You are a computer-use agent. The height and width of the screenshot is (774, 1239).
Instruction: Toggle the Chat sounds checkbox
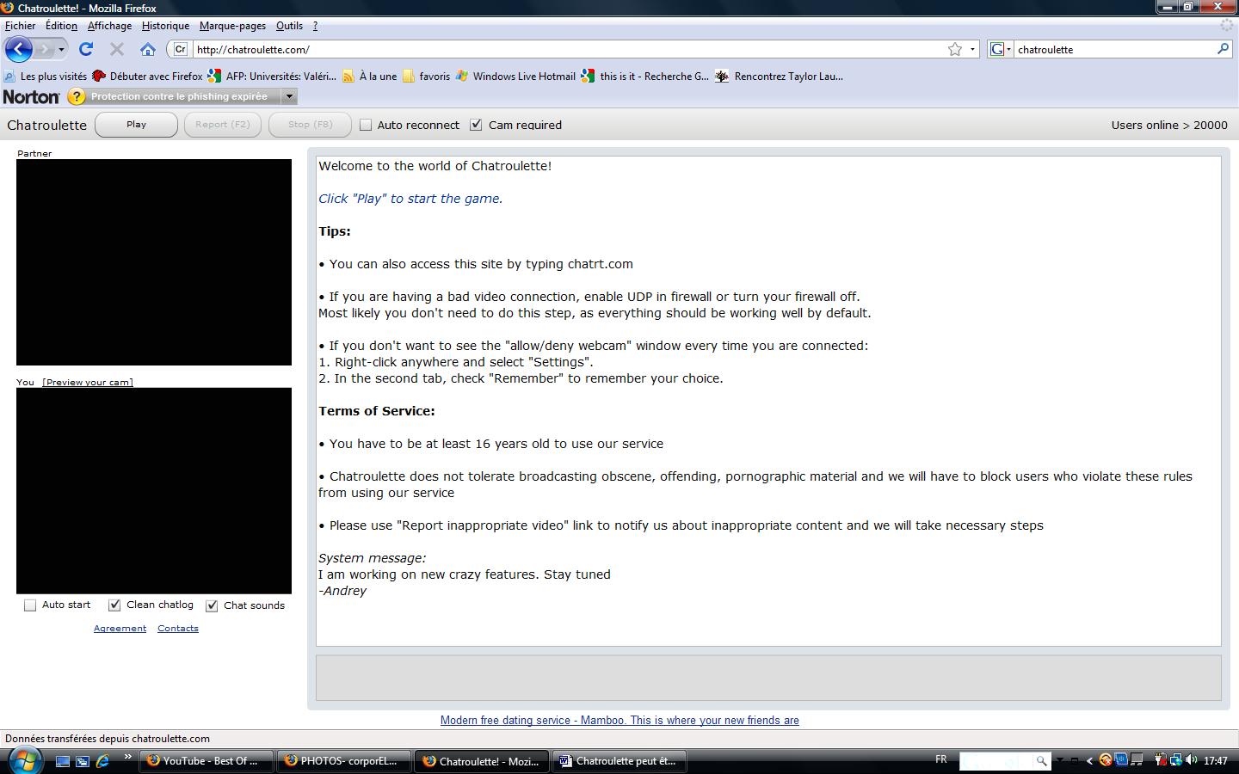212,605
